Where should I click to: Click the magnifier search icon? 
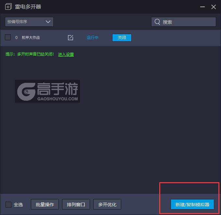point(157,22)
